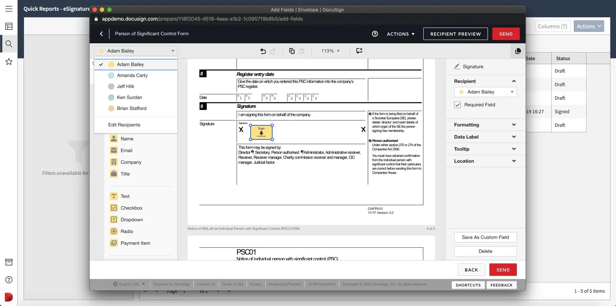Click the Signed status cell in background table
Viewport: 616px width, 306px height.
(569, 111)
